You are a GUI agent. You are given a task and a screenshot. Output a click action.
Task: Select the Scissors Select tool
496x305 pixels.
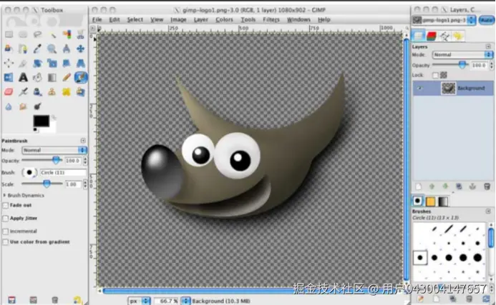click(x=81, y=34)
